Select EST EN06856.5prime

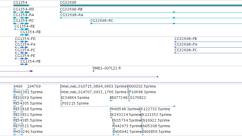156,132
